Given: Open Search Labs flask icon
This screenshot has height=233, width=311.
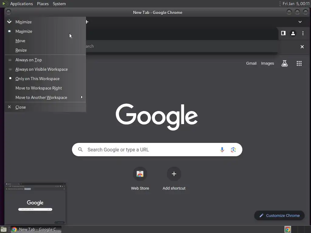Looking at the screenshot, I should point(284,63).
